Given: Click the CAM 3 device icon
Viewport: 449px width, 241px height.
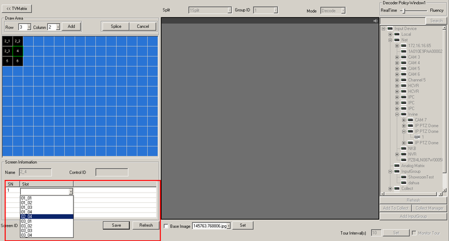Looking at the screenshot, I should (x=403, y=57).
